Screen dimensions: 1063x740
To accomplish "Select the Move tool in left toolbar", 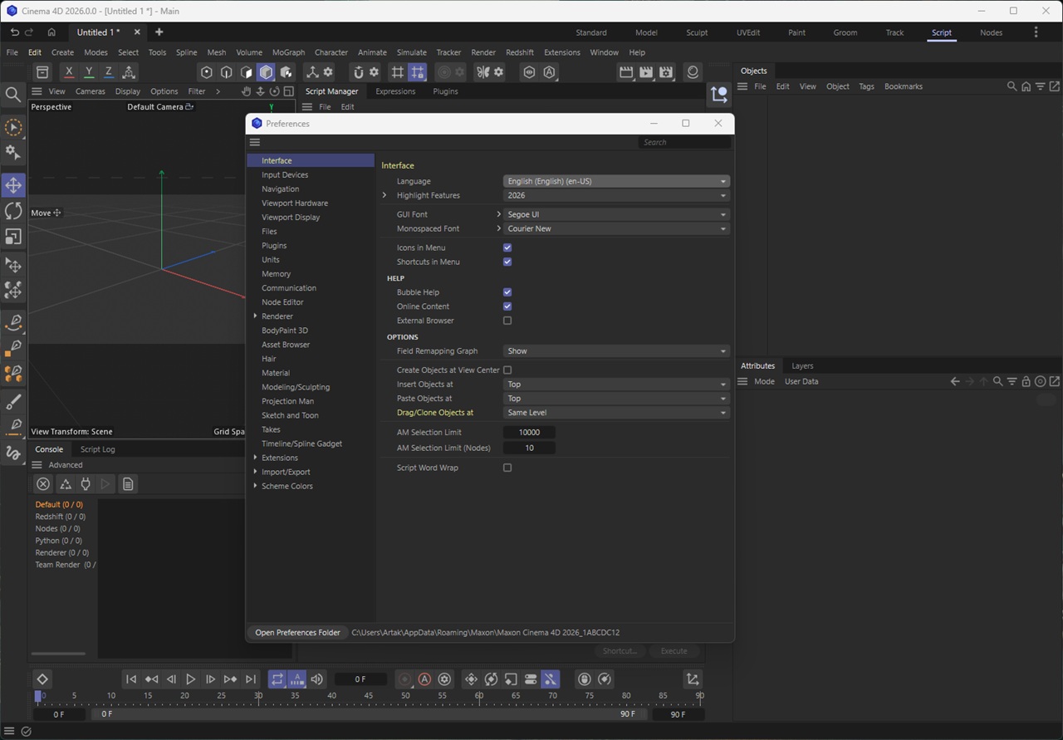I will coord(13,185).
